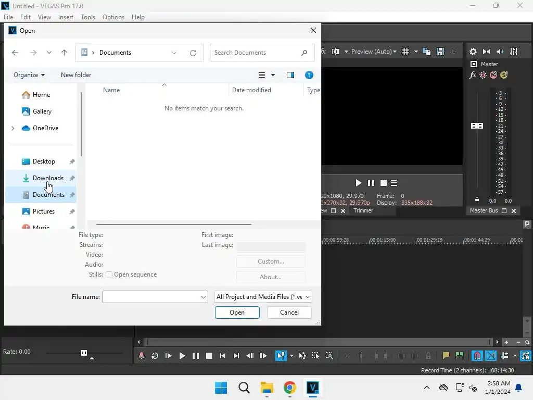Click the timeline horizontal scrollbar

pos(318,342)
